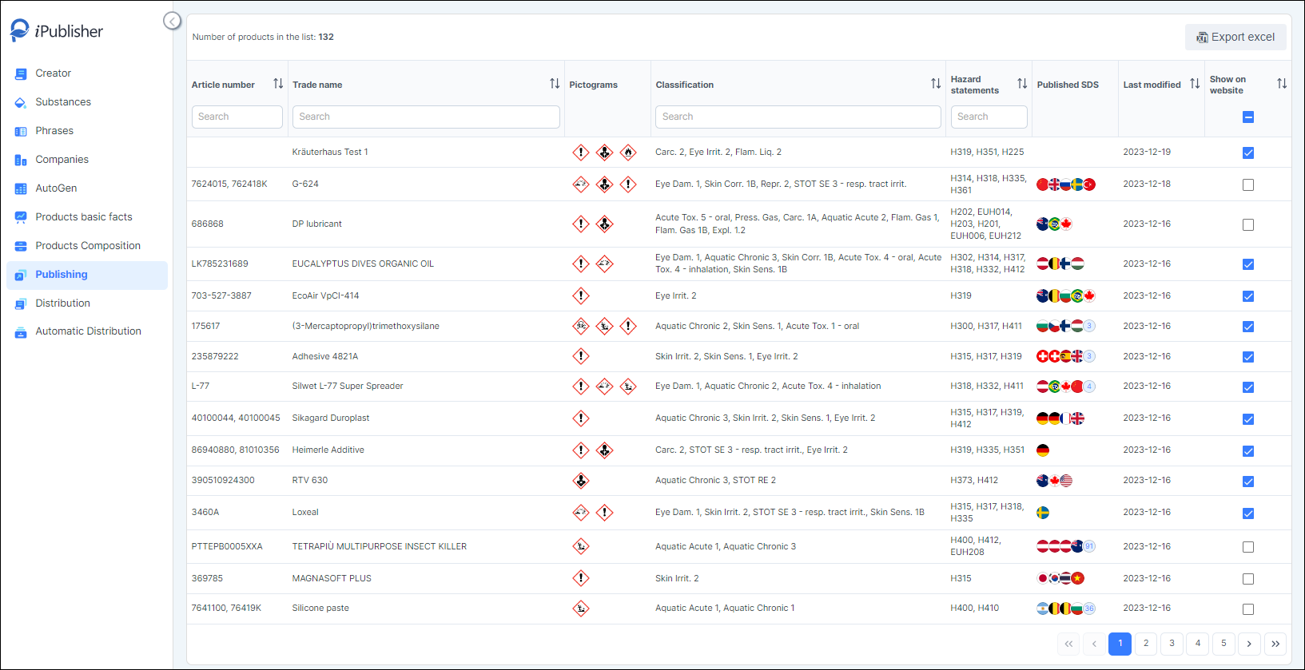Open the Creator menu item
Image resolution: width=1305 pixels, height=670 pixels.
54,73
